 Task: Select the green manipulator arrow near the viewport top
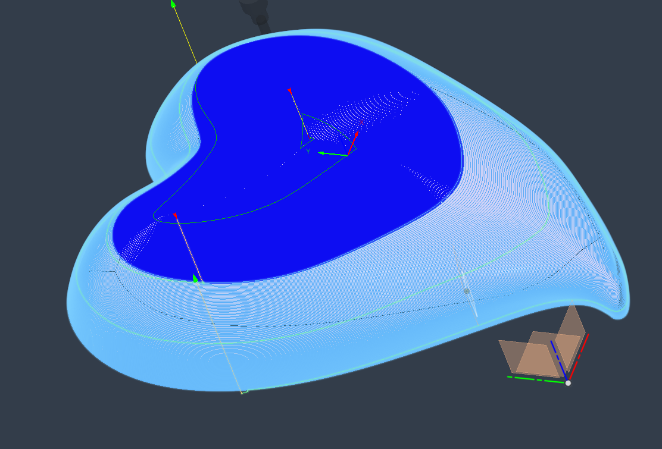pyautogui.click(x=172, y=5)
